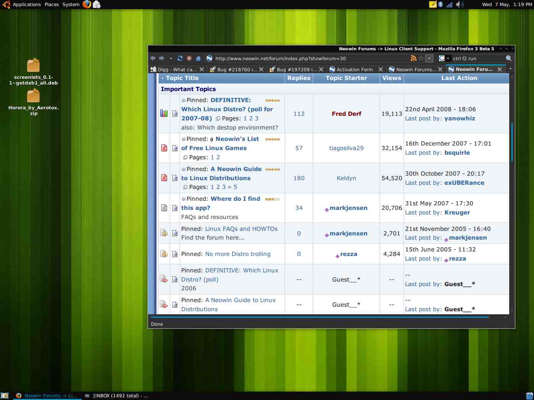Click the search magnifier in the search bar
Screen dimensions: 534x400
(509, 58)
